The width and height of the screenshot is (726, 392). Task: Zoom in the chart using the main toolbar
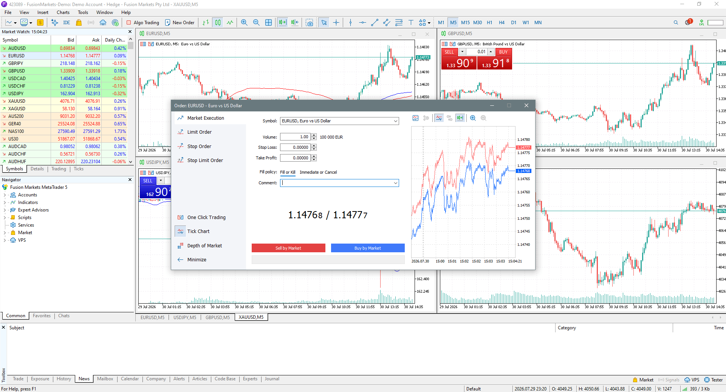coord(244,23)
